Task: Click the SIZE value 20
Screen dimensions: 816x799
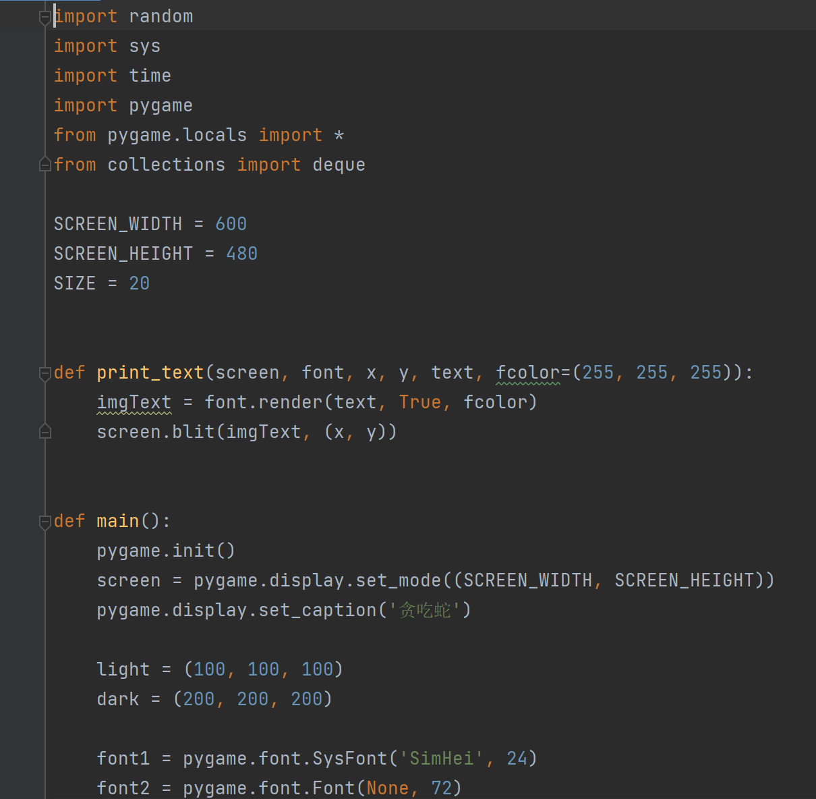Action: point(140,283)
